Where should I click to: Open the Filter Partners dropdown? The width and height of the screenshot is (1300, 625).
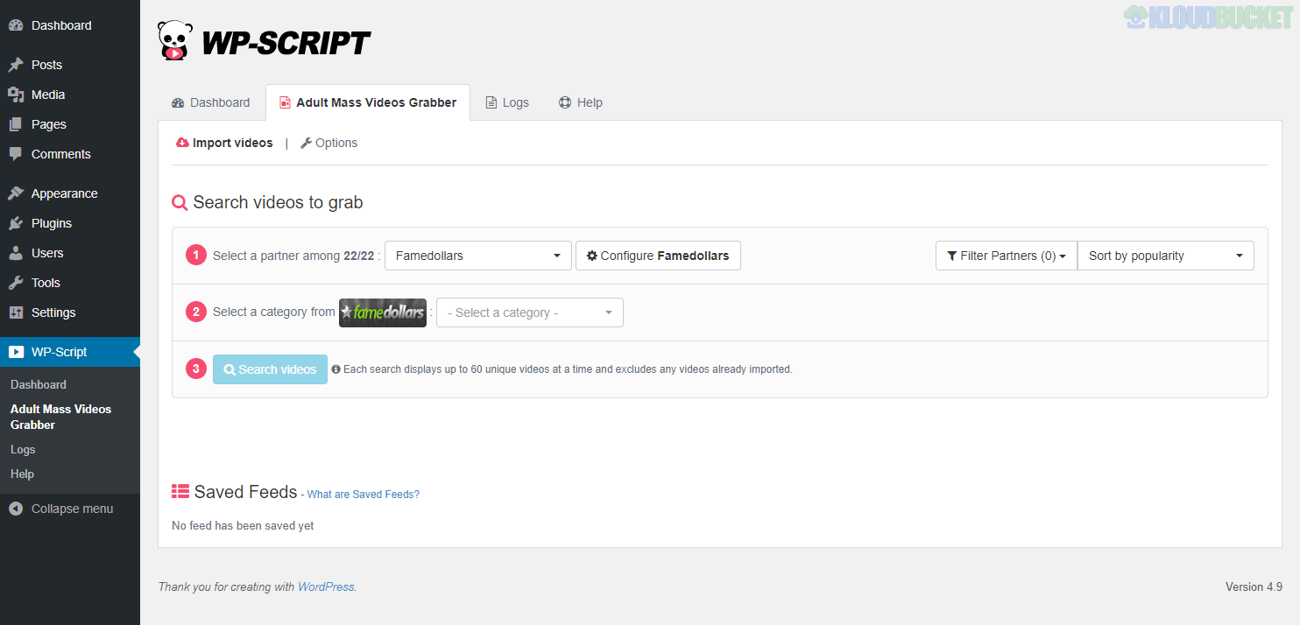pyautogui.click(x=1006, y=256)
